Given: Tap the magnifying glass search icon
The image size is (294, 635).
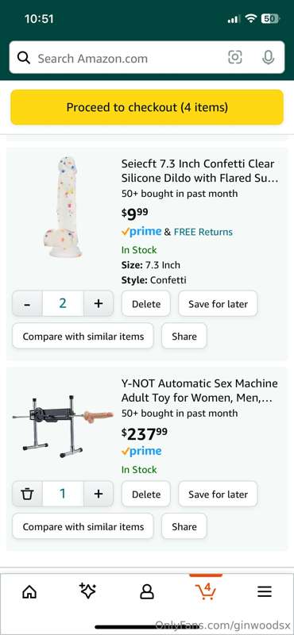Looking at the screenshot, I should (24, 58).
